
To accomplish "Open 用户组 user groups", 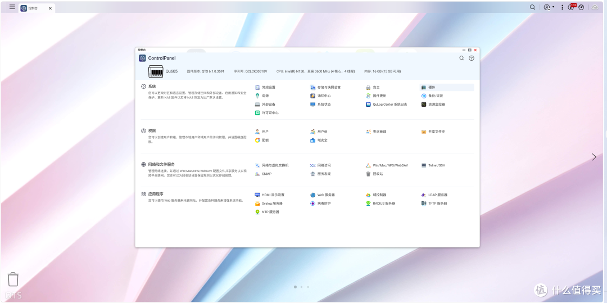I will pos(319,132).
